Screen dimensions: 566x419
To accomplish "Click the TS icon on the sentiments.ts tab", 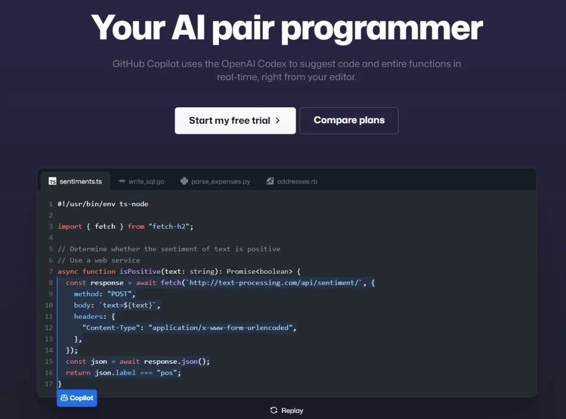I will pos(53,181).
